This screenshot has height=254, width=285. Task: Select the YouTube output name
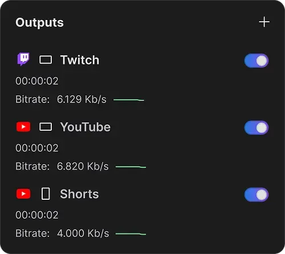pos(85,127)
